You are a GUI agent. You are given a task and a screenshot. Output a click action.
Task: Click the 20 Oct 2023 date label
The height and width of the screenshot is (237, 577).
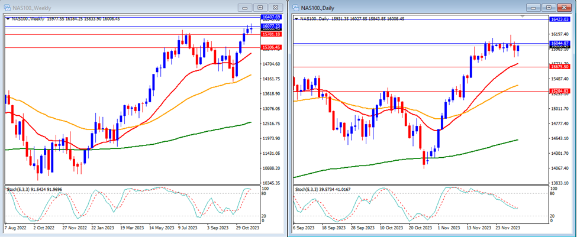click(421, 228)
